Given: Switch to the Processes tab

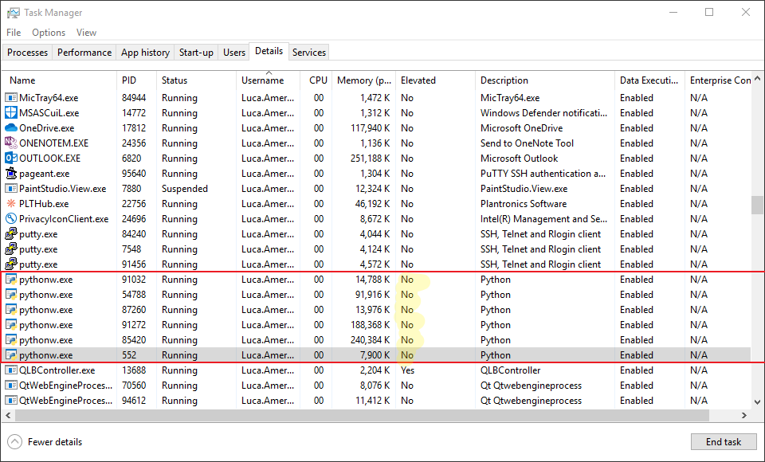Looking at the screenshot, I should [27, 53].
